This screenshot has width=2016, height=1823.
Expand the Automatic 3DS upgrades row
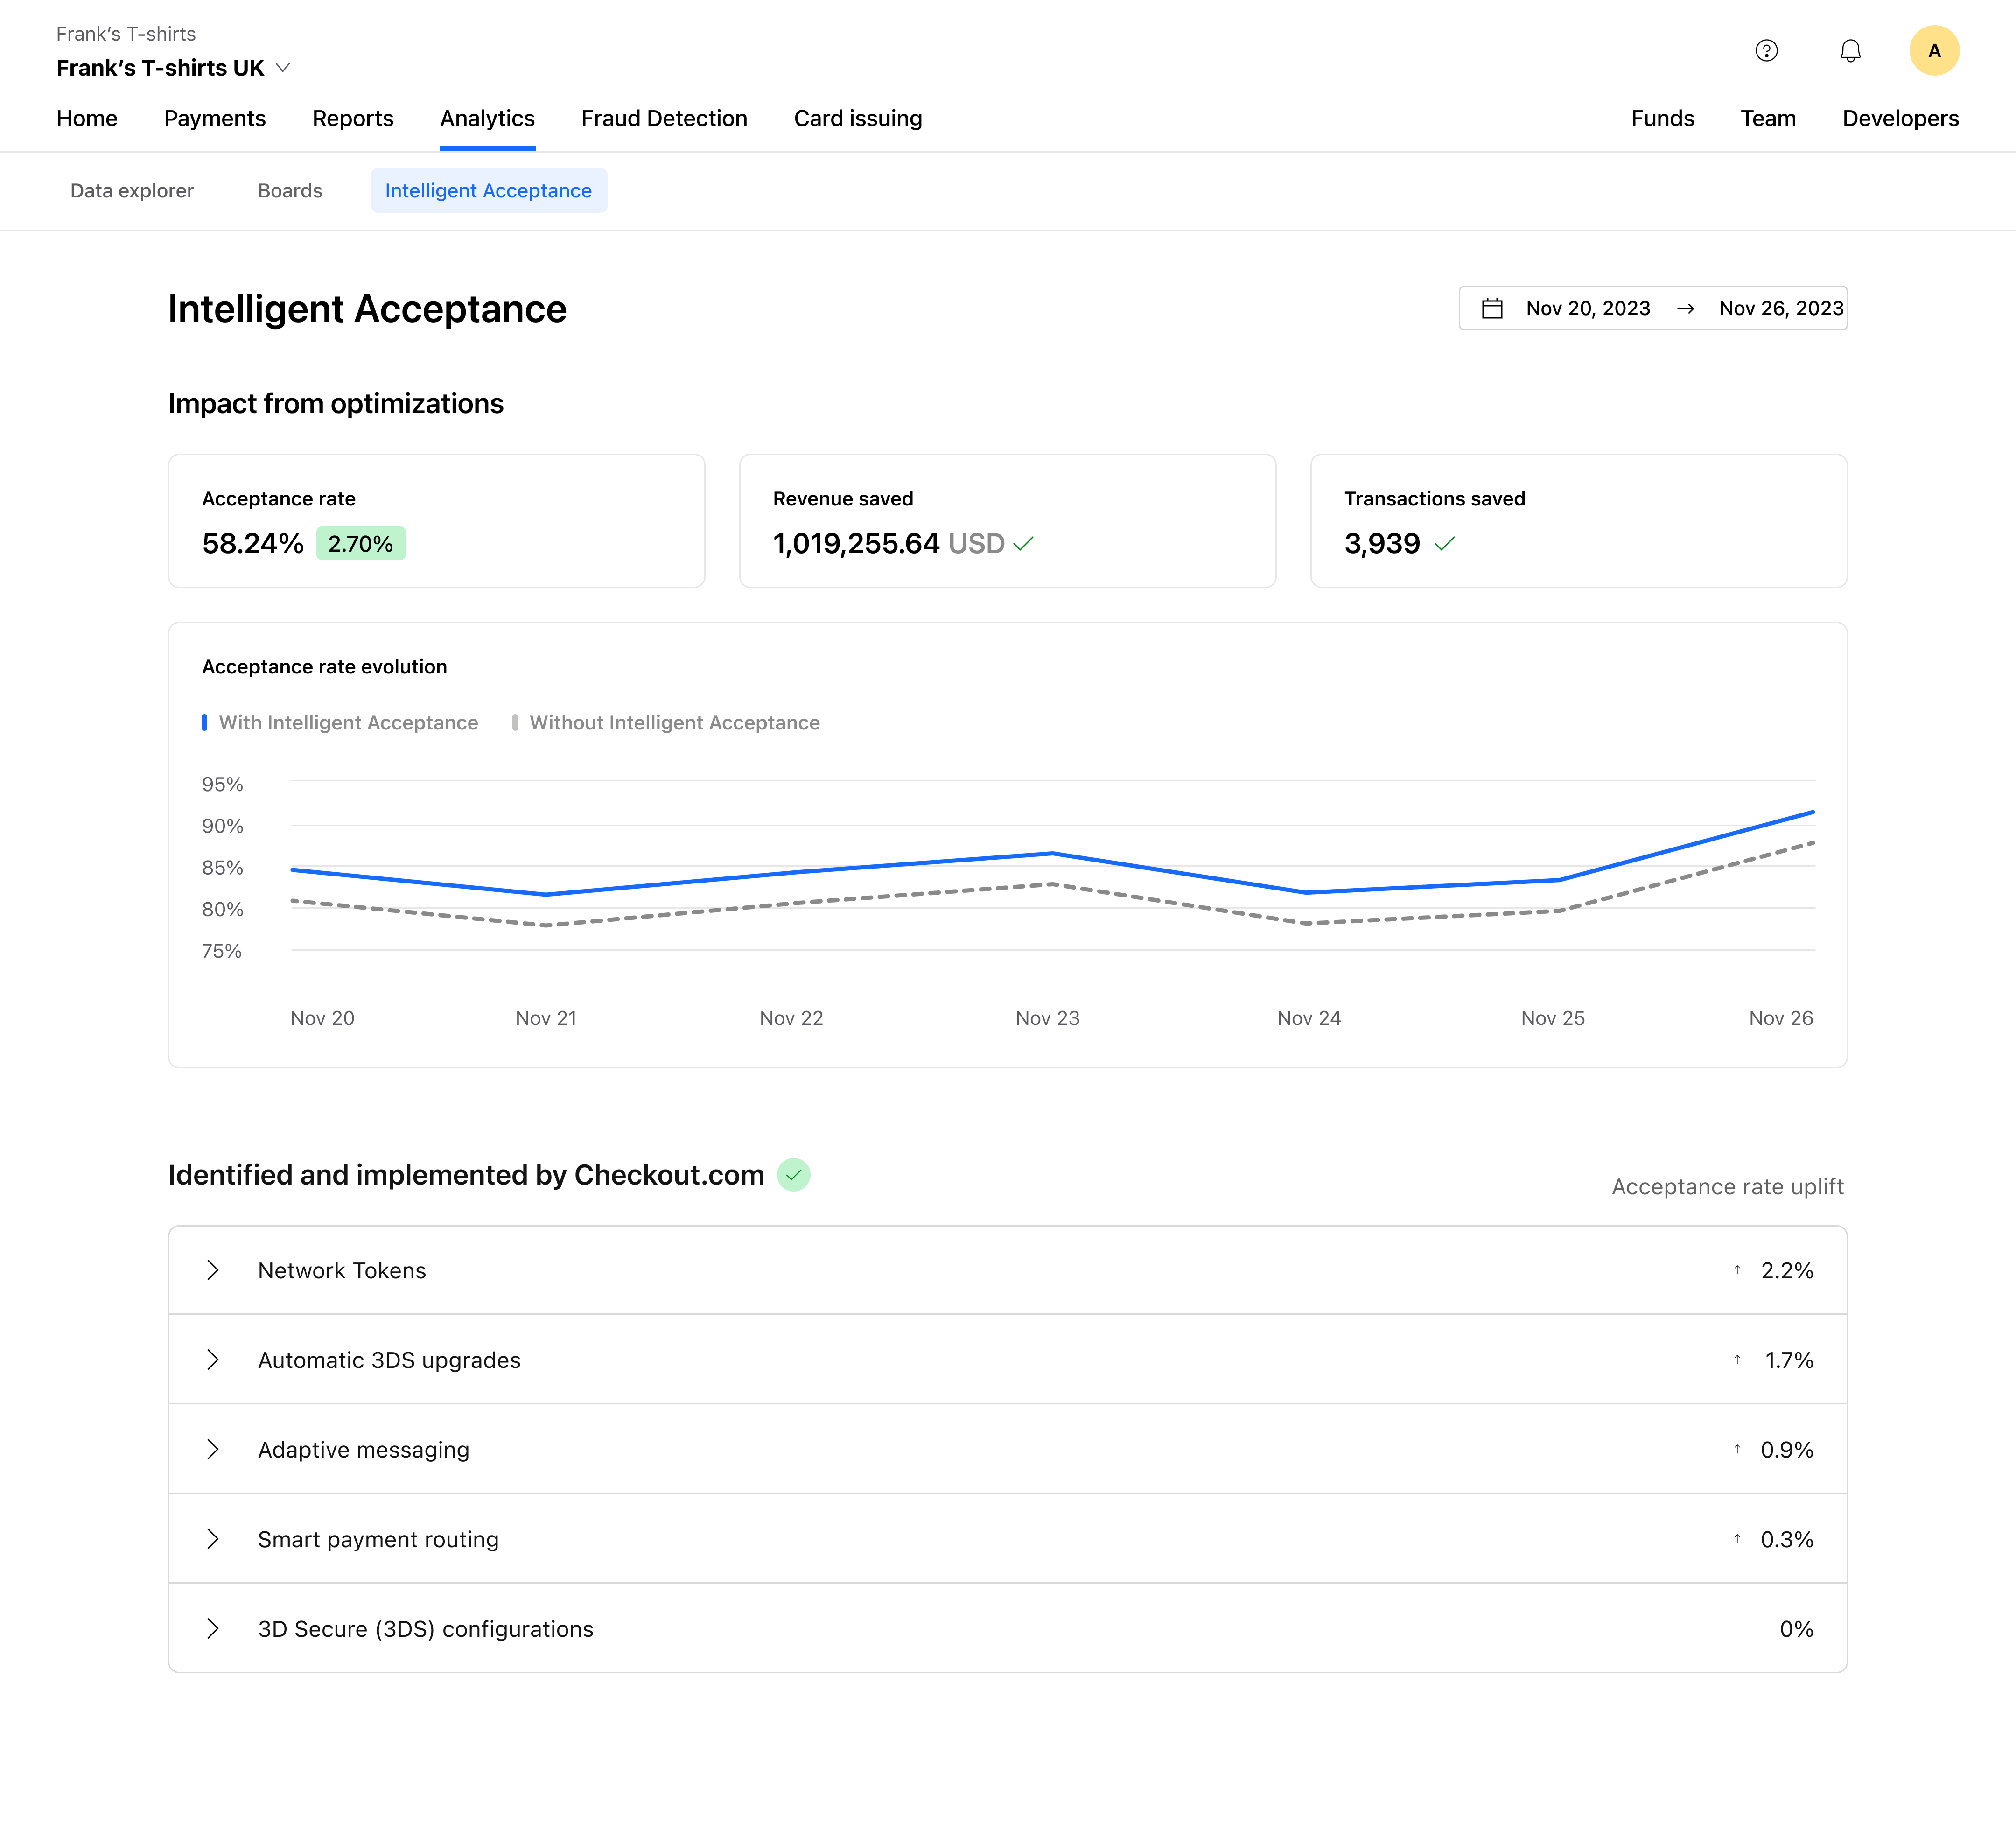(1007, 1359)
